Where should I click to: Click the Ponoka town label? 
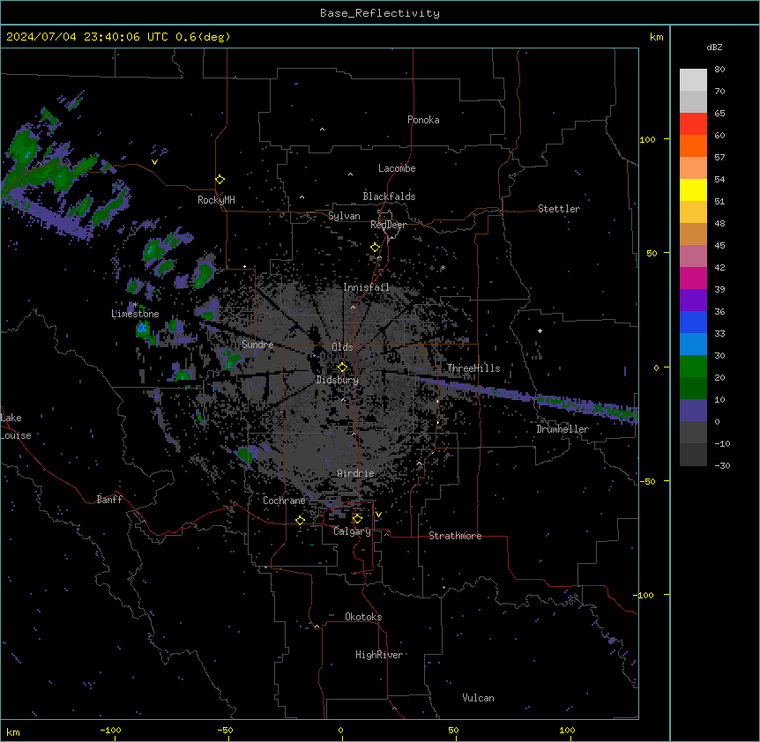point(423,120)
